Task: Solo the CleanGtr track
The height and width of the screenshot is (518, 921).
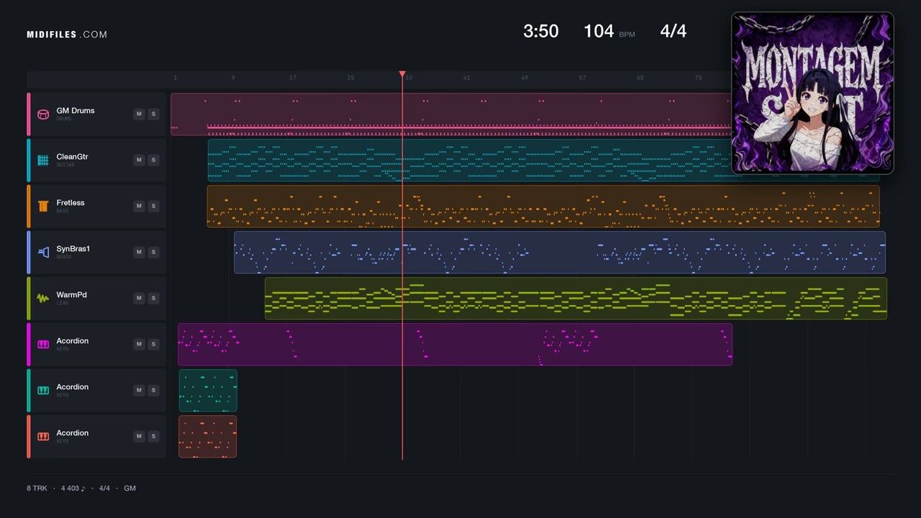Action: 153,160
